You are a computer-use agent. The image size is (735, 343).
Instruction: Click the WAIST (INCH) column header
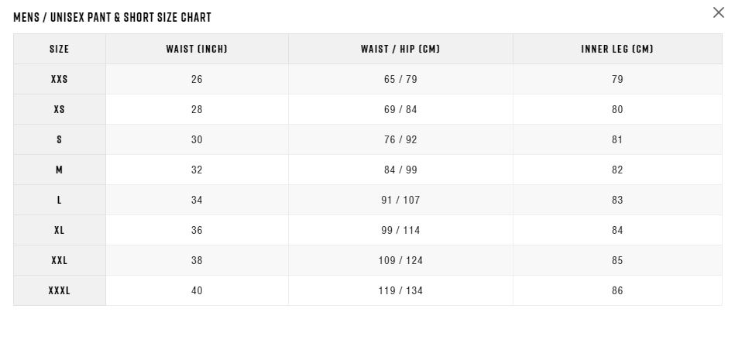tap(197, 49)
